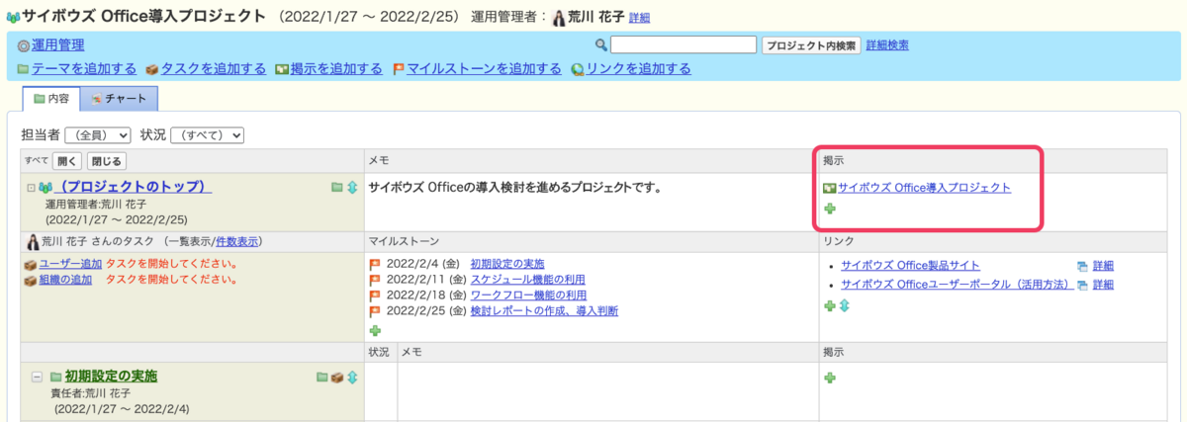Click the add-task box icon in the 初期設定の実施 row

[336, 377]
